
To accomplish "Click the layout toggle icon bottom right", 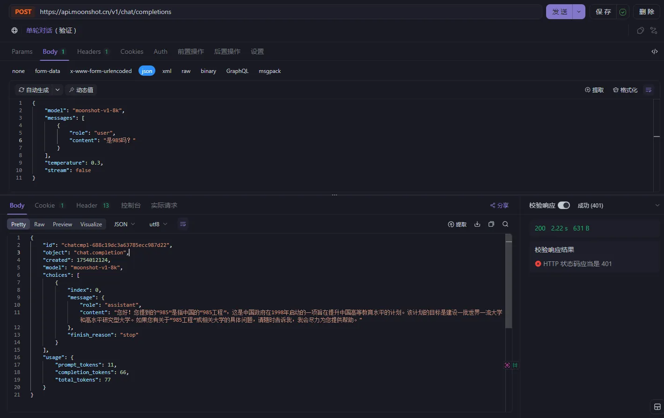I will 657,406.
